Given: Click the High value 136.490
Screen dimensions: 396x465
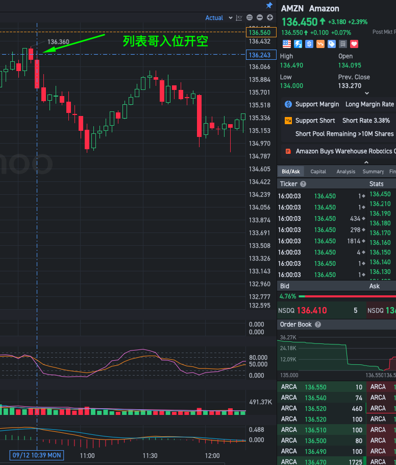Looking at the screenshot, I should point(291,65).
